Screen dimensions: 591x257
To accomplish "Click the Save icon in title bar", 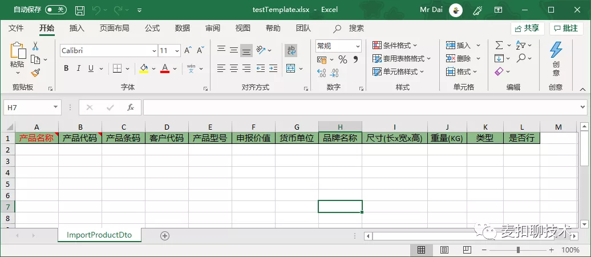I will [79, 10].
